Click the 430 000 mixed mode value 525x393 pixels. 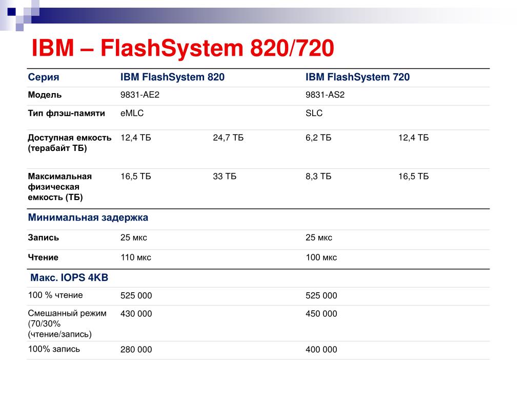[136, 314]
